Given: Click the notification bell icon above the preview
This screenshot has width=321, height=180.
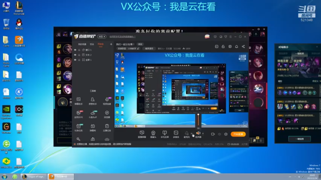Looking at the screenshot, I should (236, 46).
